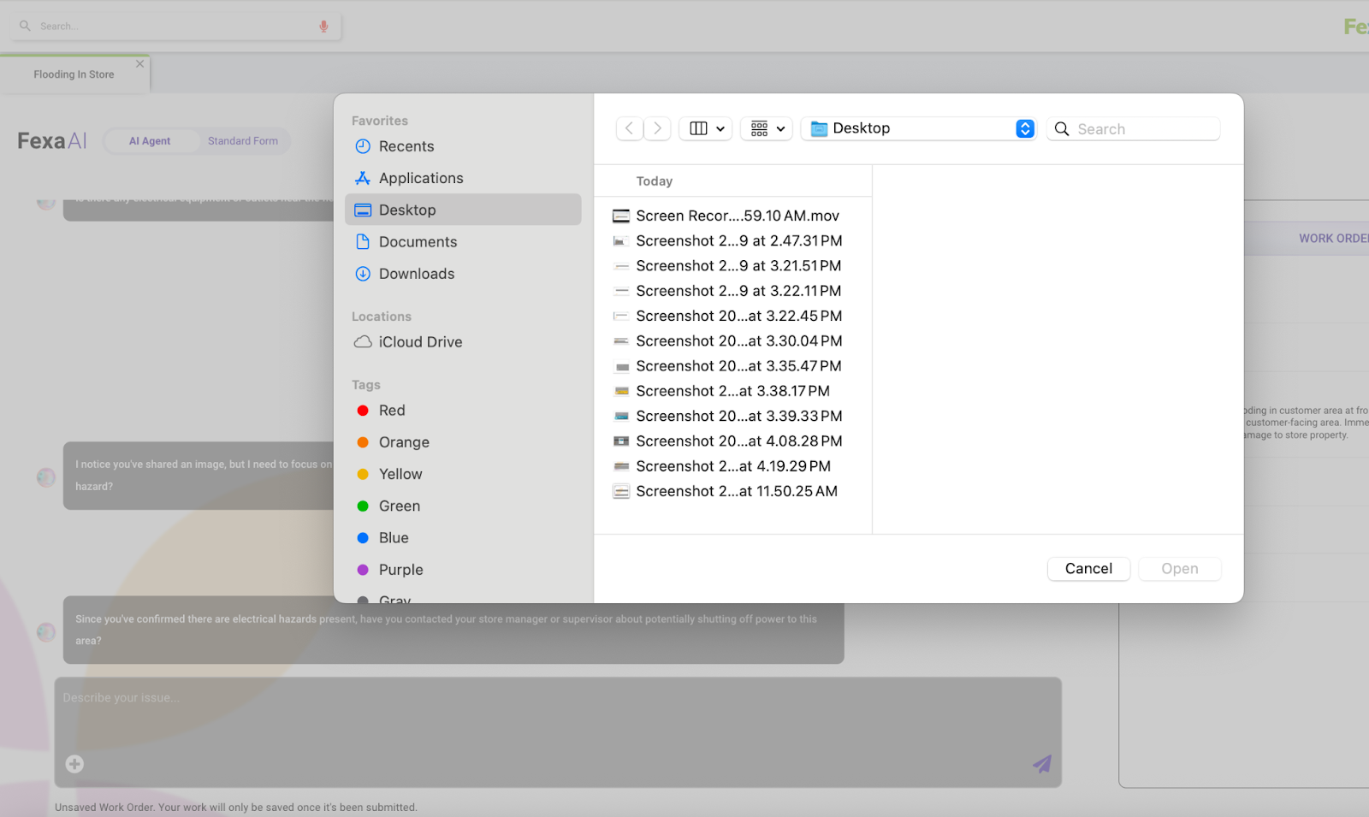
Task: Click the plus attachment icon in chat box
Action: [74, 764]
